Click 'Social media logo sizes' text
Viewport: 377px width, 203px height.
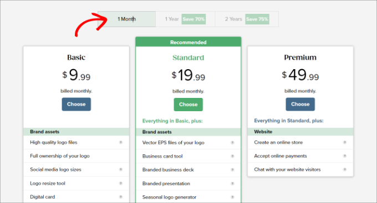(55, 169)
